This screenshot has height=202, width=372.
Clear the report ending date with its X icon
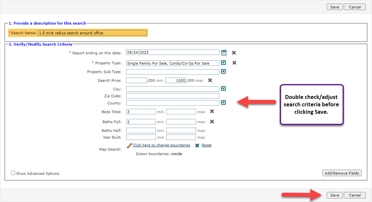(234, 53)
